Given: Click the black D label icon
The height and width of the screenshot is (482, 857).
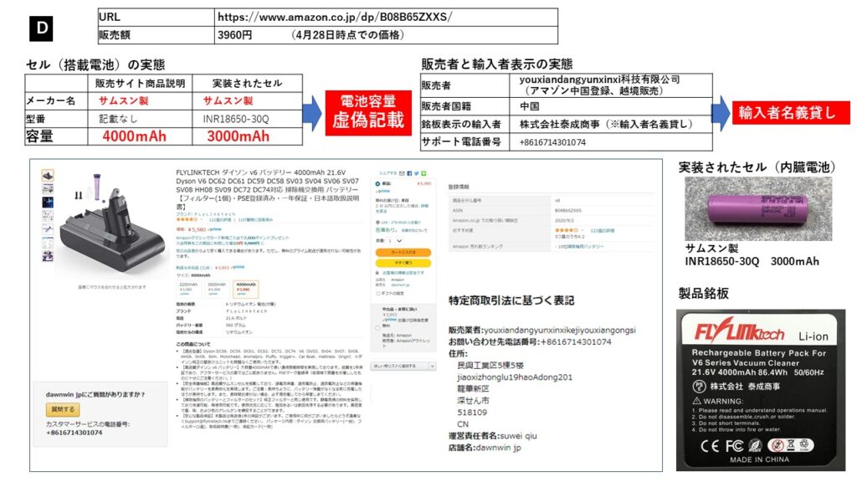Looking at the screenshot, I should coord(41,28).
